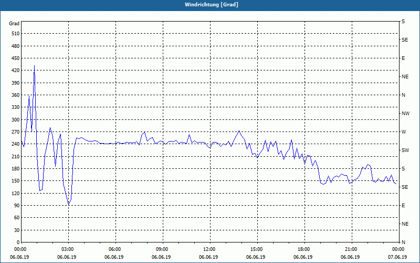
Task: Select the 18:00 time label
Action: [304, 249]
